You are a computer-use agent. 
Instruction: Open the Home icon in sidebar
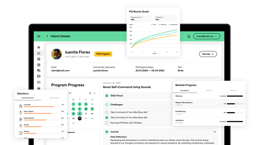tap(39, 47)
